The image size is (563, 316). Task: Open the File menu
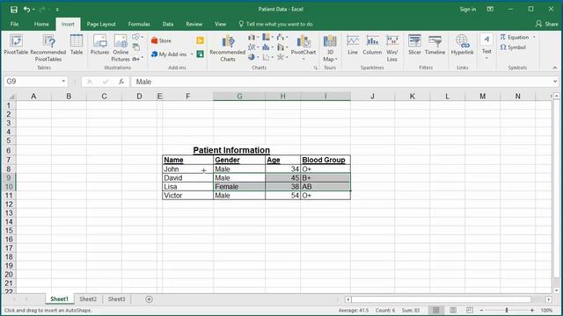click(x=14, y=24)
